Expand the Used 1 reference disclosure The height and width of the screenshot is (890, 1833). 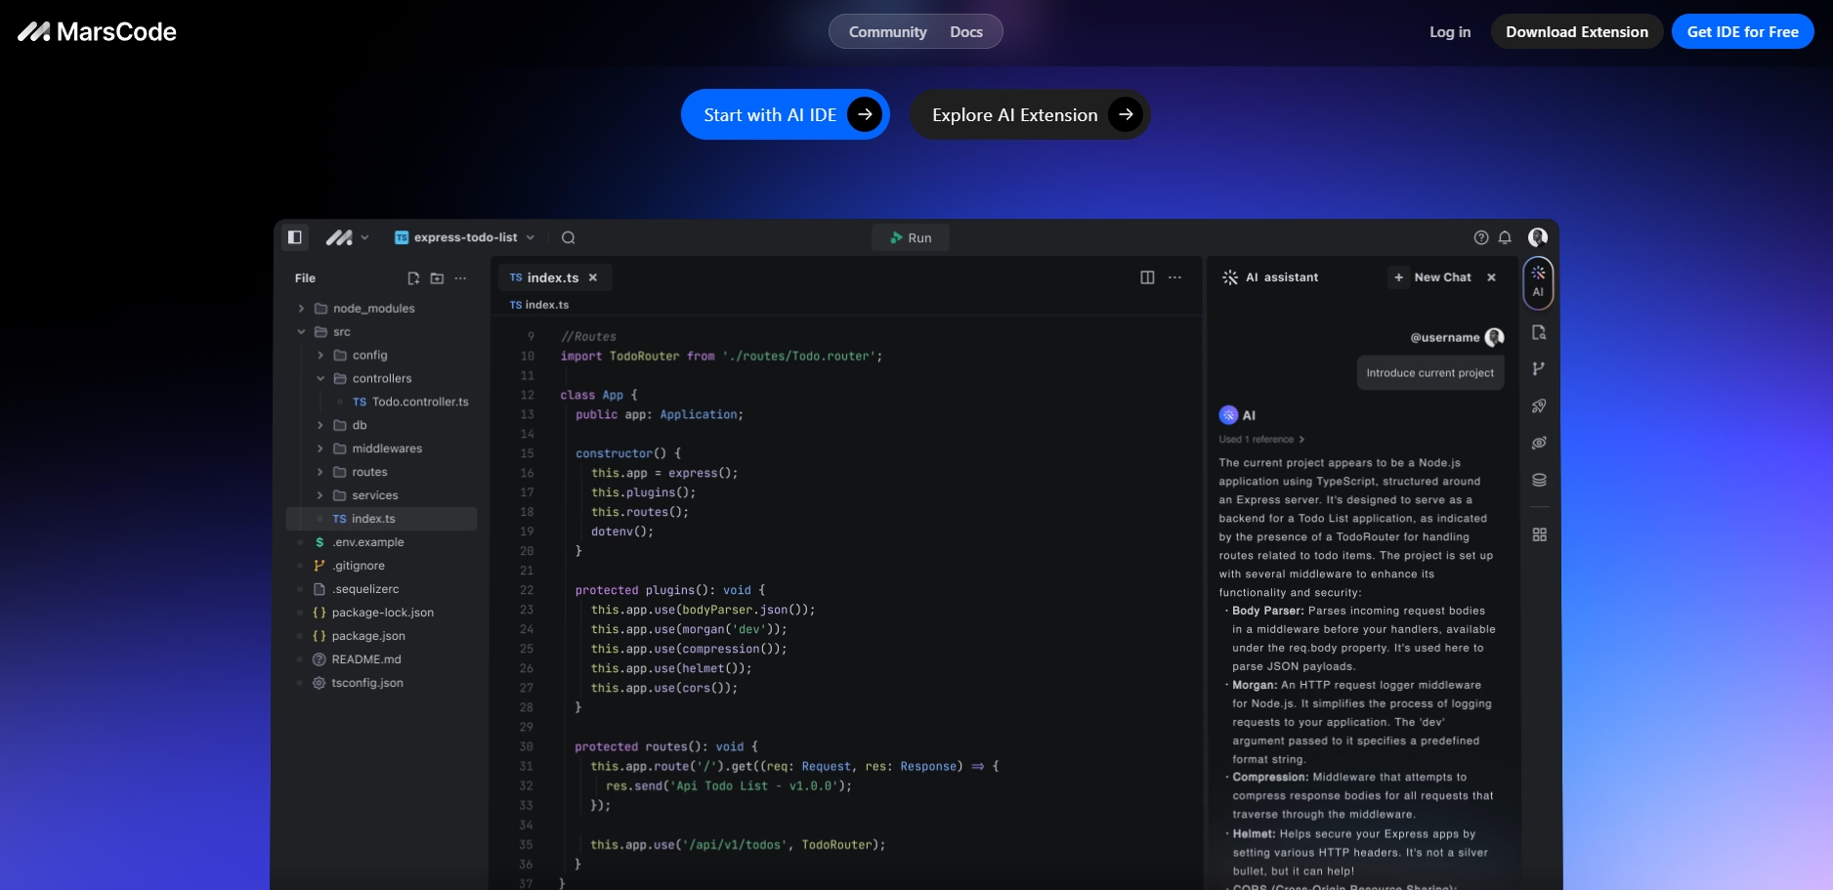point(1261,440)
